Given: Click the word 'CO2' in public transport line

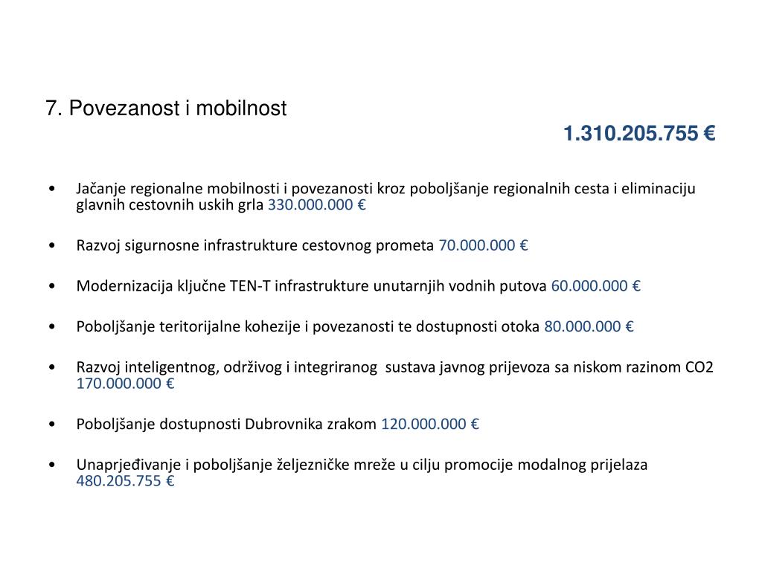Looking at the screenshot, I should tap(699, 367).
